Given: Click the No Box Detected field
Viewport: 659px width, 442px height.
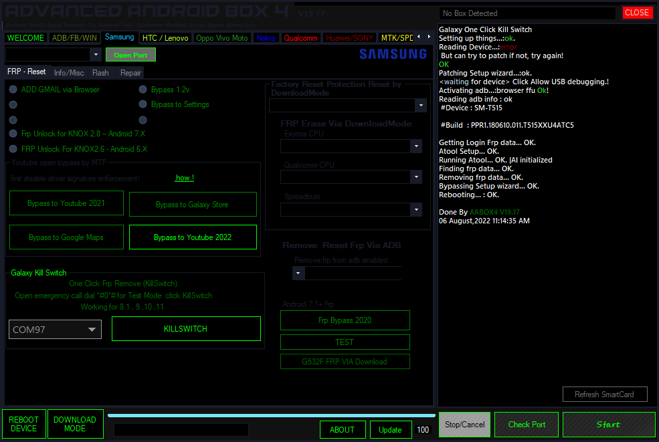Looking at the screenshot, I should (527, 13).
